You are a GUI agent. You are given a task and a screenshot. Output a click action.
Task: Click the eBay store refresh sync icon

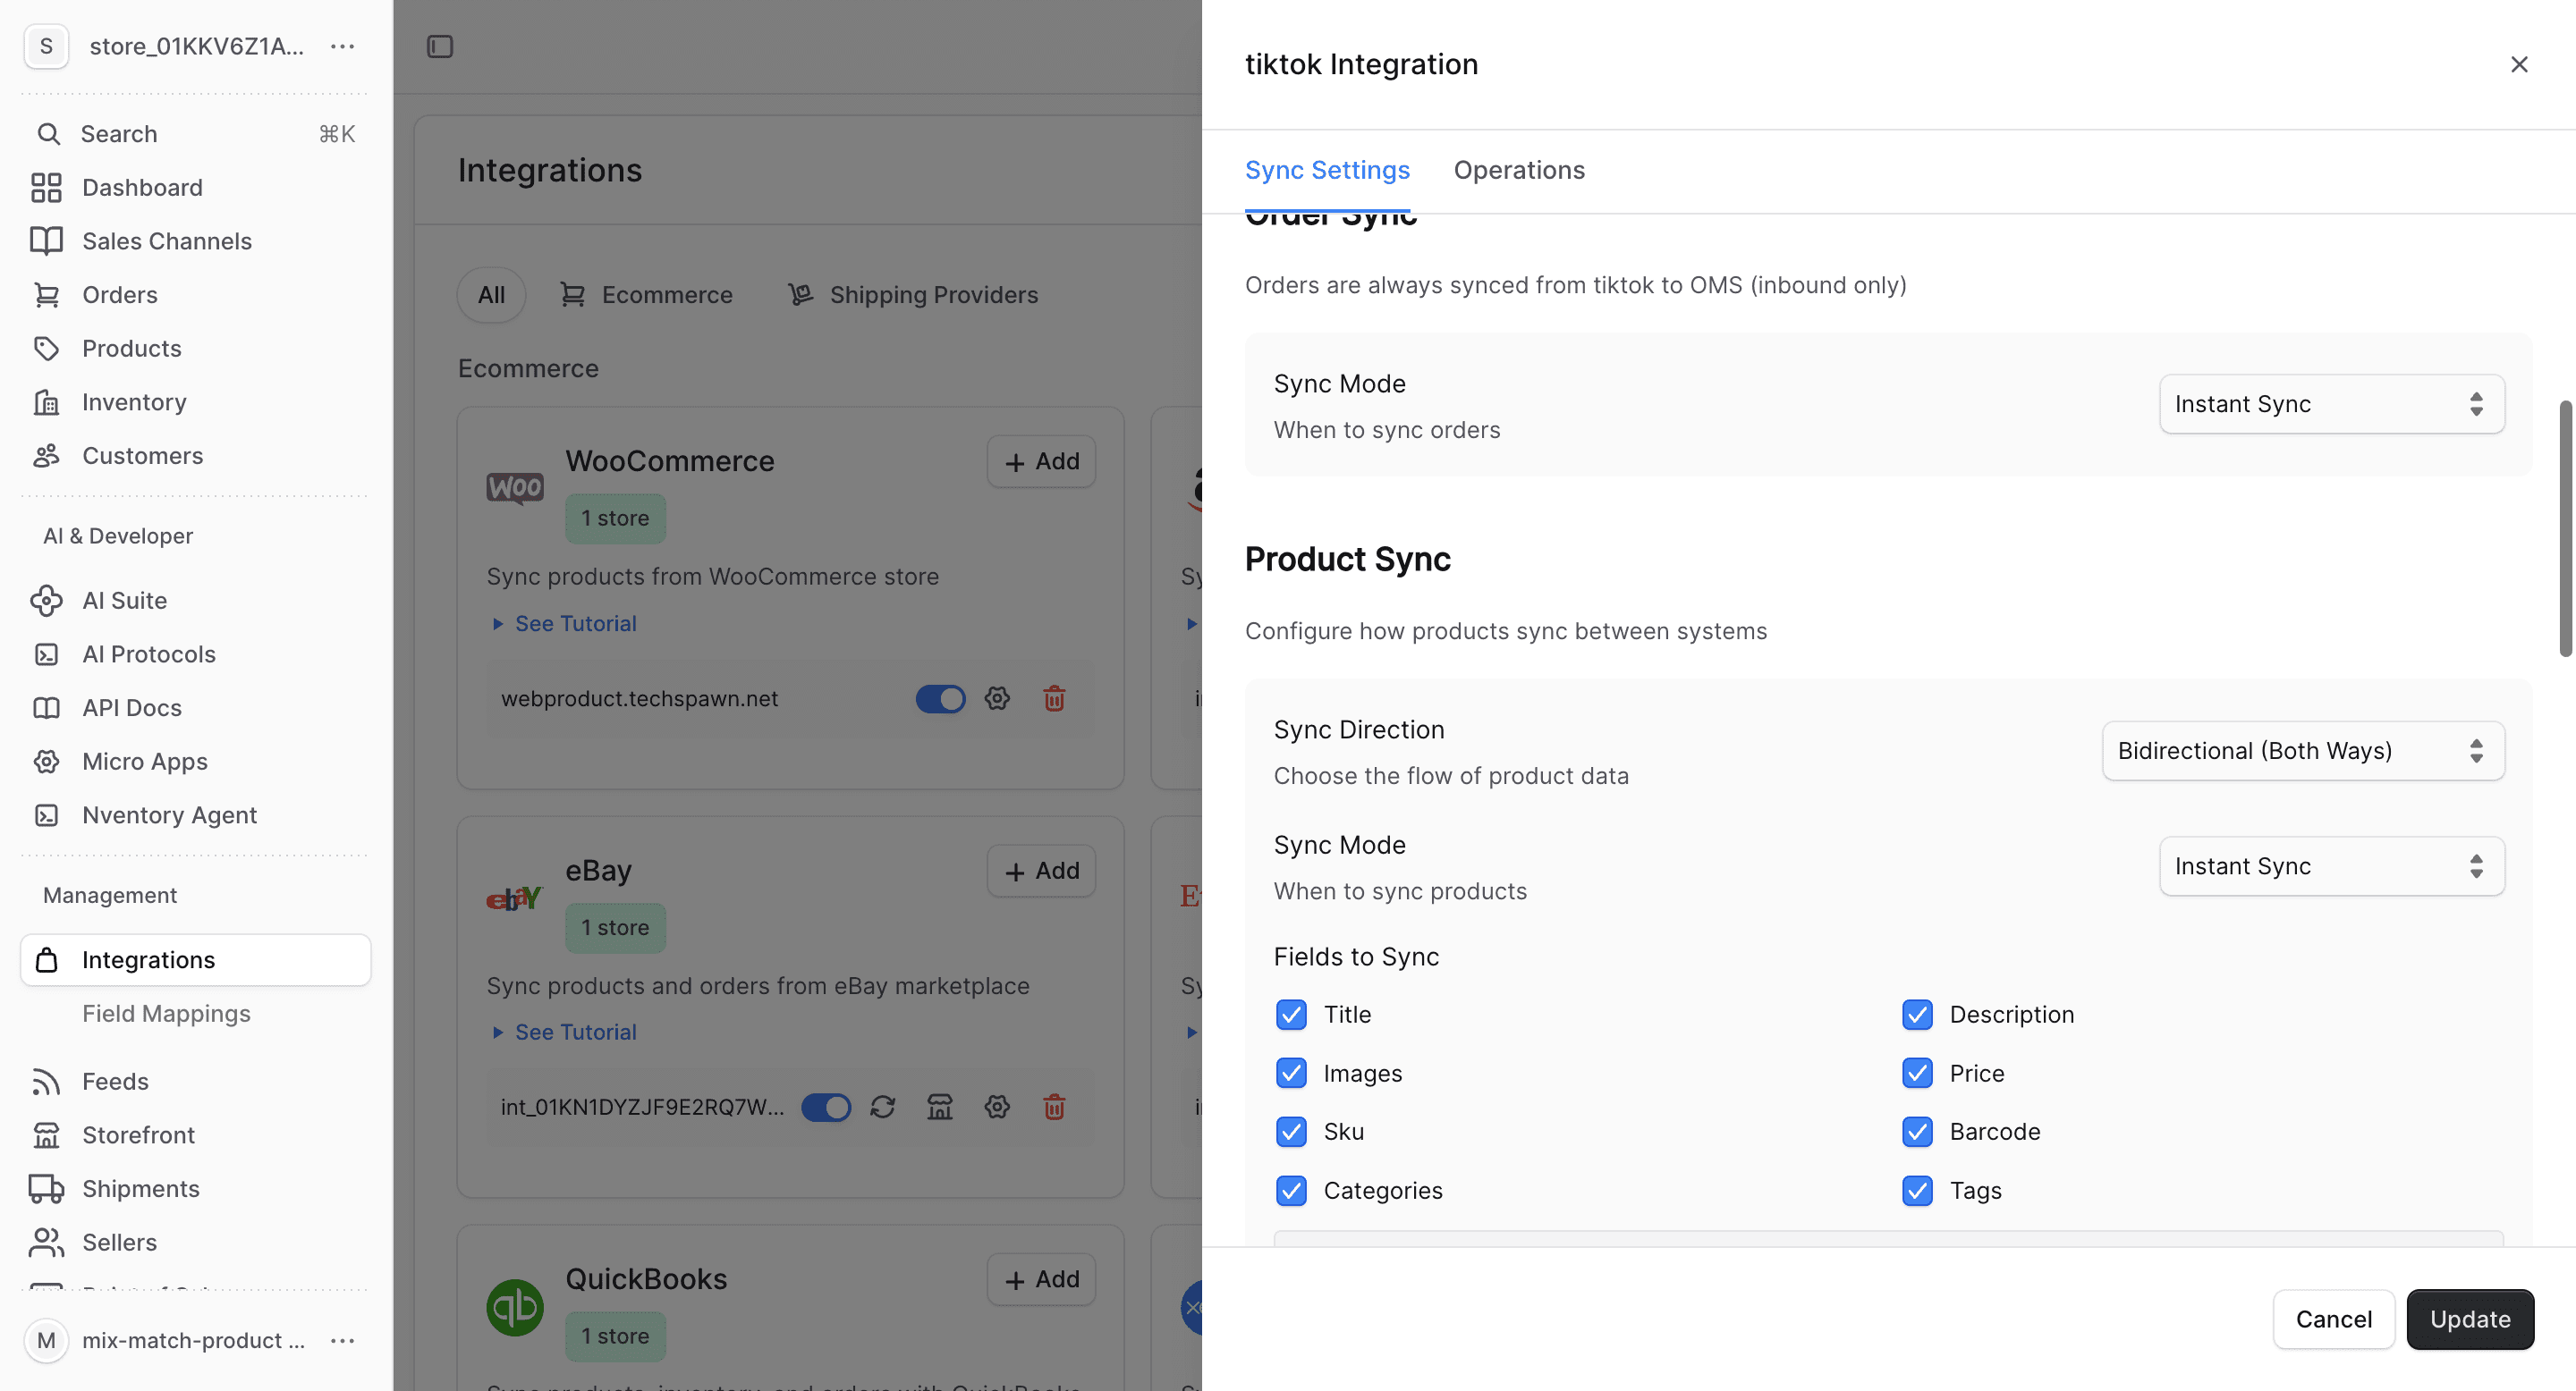882,1108
